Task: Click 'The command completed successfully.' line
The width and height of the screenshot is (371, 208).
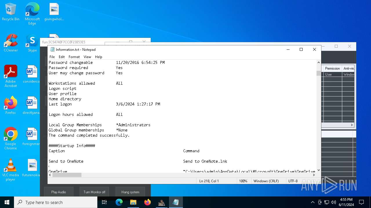Action: coord(89,135)
